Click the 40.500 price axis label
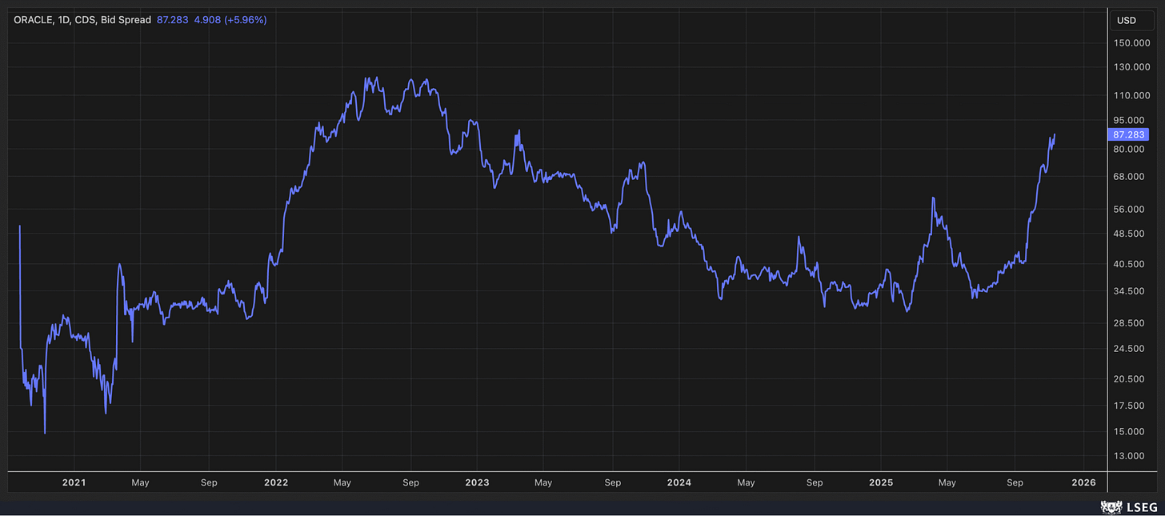Viewport: 1165px width, 516px height. coord(1131,264)
